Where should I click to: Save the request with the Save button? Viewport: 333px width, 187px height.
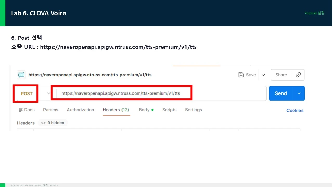[x=247, y=75]
